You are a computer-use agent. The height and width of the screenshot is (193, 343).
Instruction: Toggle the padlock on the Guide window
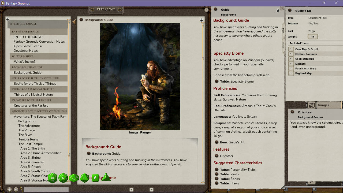pos(278,10)
